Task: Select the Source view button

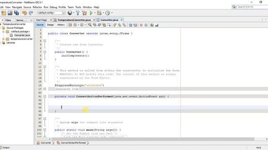Action: coord(40,25)
